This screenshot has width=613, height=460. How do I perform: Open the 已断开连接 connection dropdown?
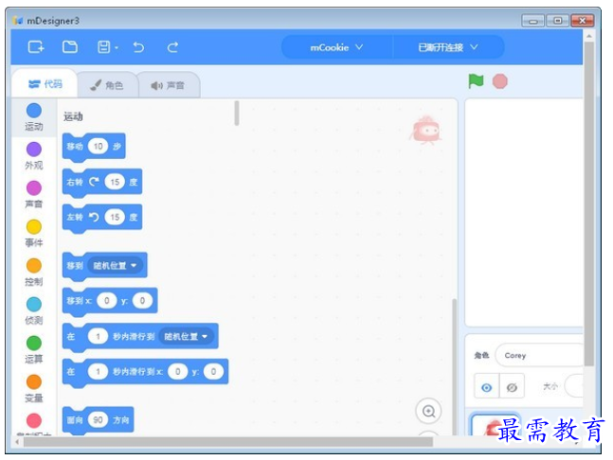(x=448, y=47)
